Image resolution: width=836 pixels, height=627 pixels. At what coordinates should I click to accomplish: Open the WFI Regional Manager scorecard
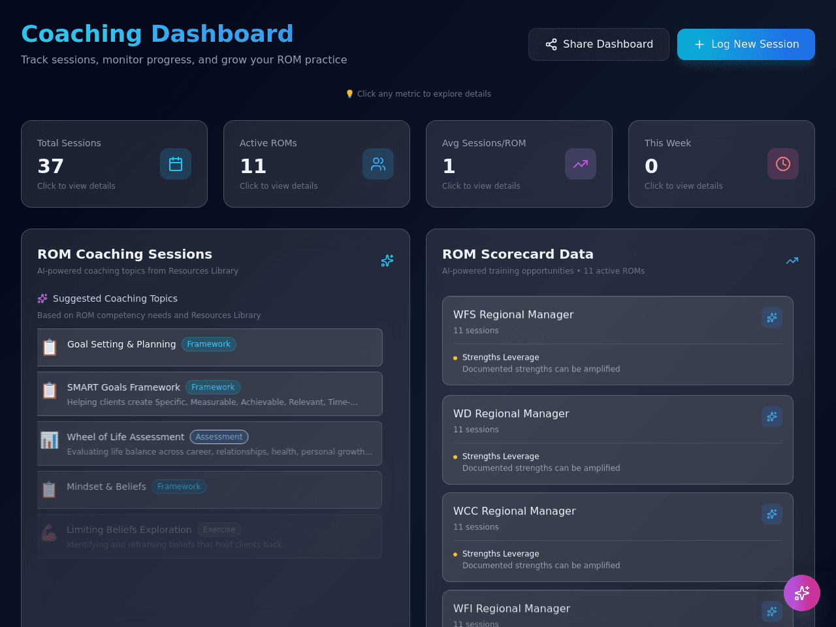(x=618, y=609)
